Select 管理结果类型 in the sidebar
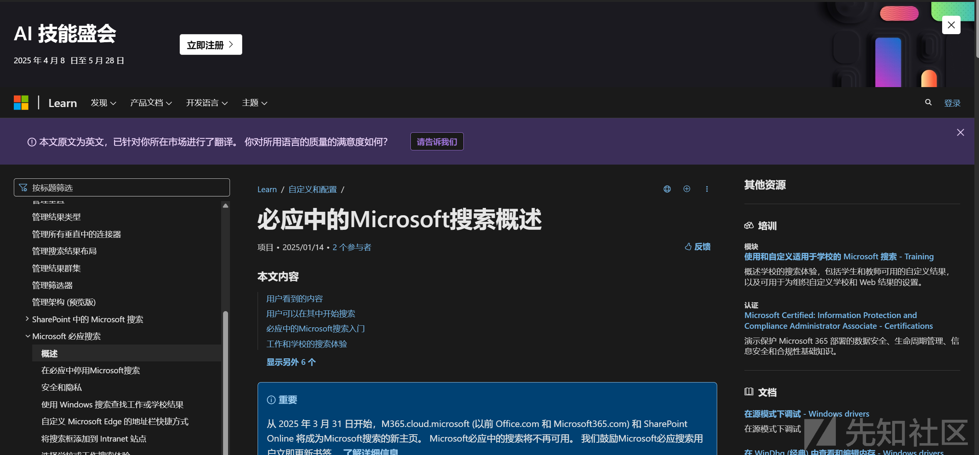 coord(56,217)
